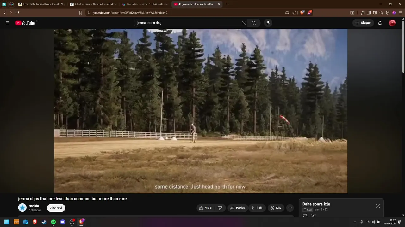Clear the search text with the X
Screen dimensions: 405x227
pos(244,23)
